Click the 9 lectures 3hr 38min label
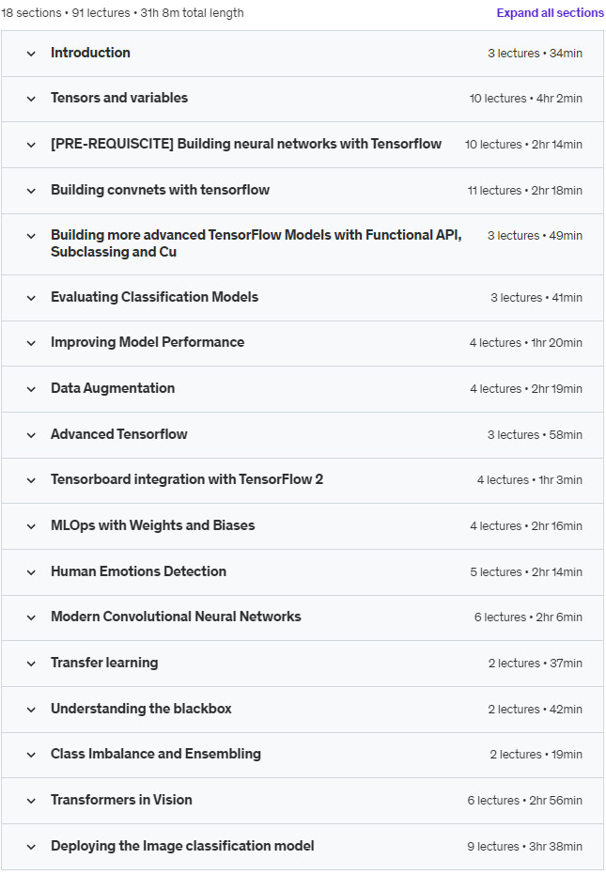Screen dimensions: 606x875 [524, 847]
